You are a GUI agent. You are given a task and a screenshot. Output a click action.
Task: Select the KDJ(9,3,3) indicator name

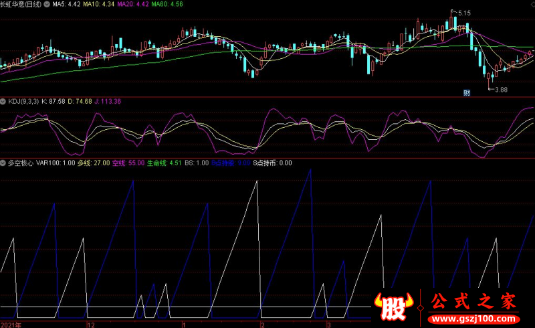(x=23, y=101)
